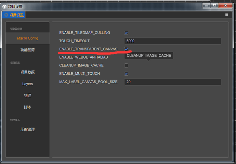Open 项目数据 section in sidebar

point(28,72)
